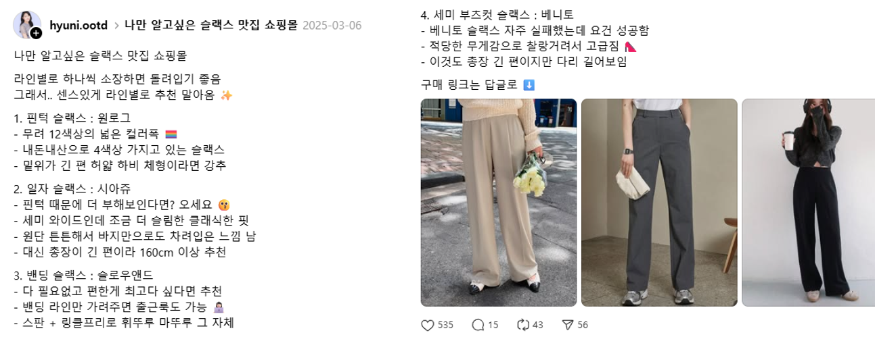This screenshot has height=337, width=875.
Task: Click the heart like icon
Action: 427,325
